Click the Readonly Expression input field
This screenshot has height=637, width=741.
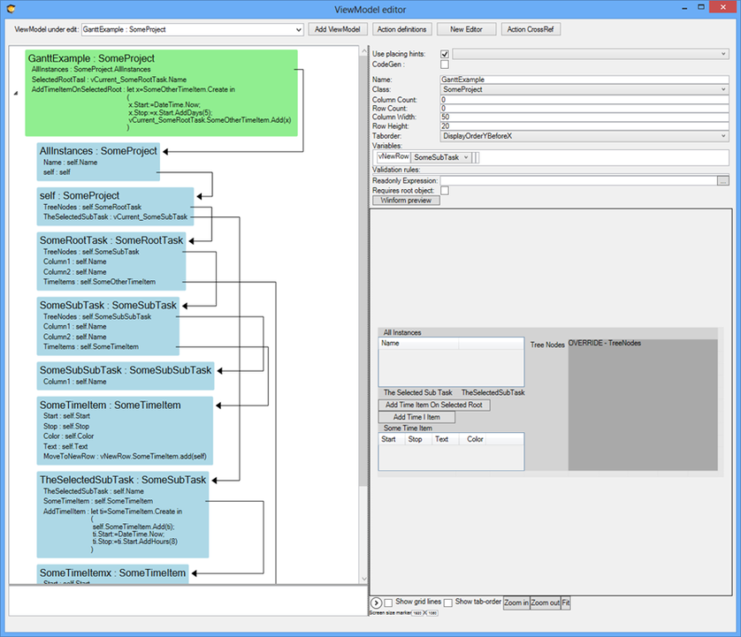point(579,181)
